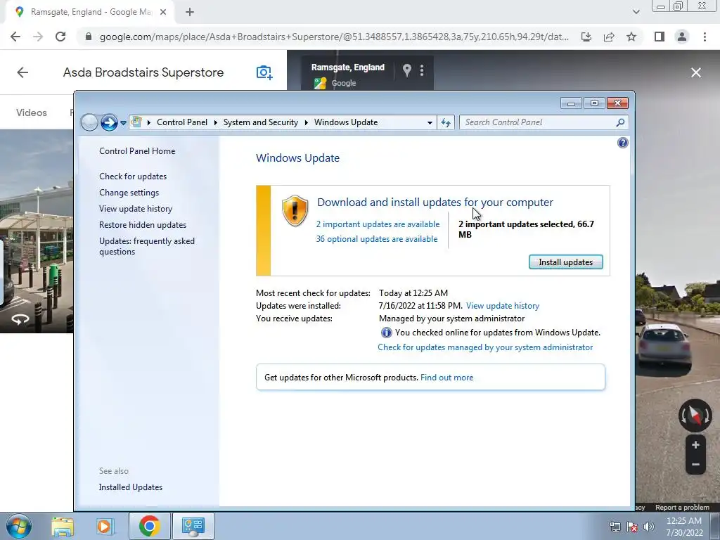Viewport: 720px width, 540px height.
Task: Click the location pin icon in the Street View card
Action: coord(406,70)
